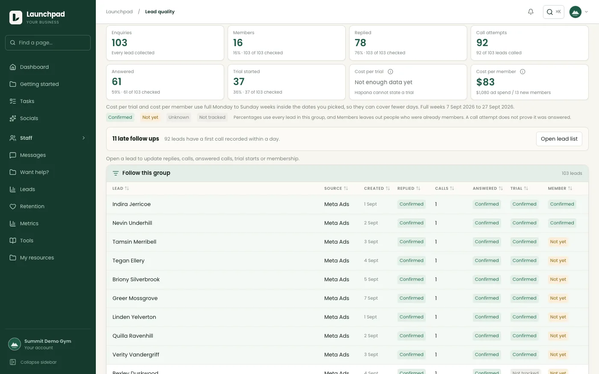Viewport: 599px width, 374px height.
Task: Open the Briony Silverbrook lead
Action: click(347, 280)
